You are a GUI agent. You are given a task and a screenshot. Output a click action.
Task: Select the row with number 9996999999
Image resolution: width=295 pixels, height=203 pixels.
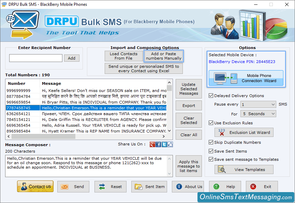pyautogui.click(x=86, y=91)
